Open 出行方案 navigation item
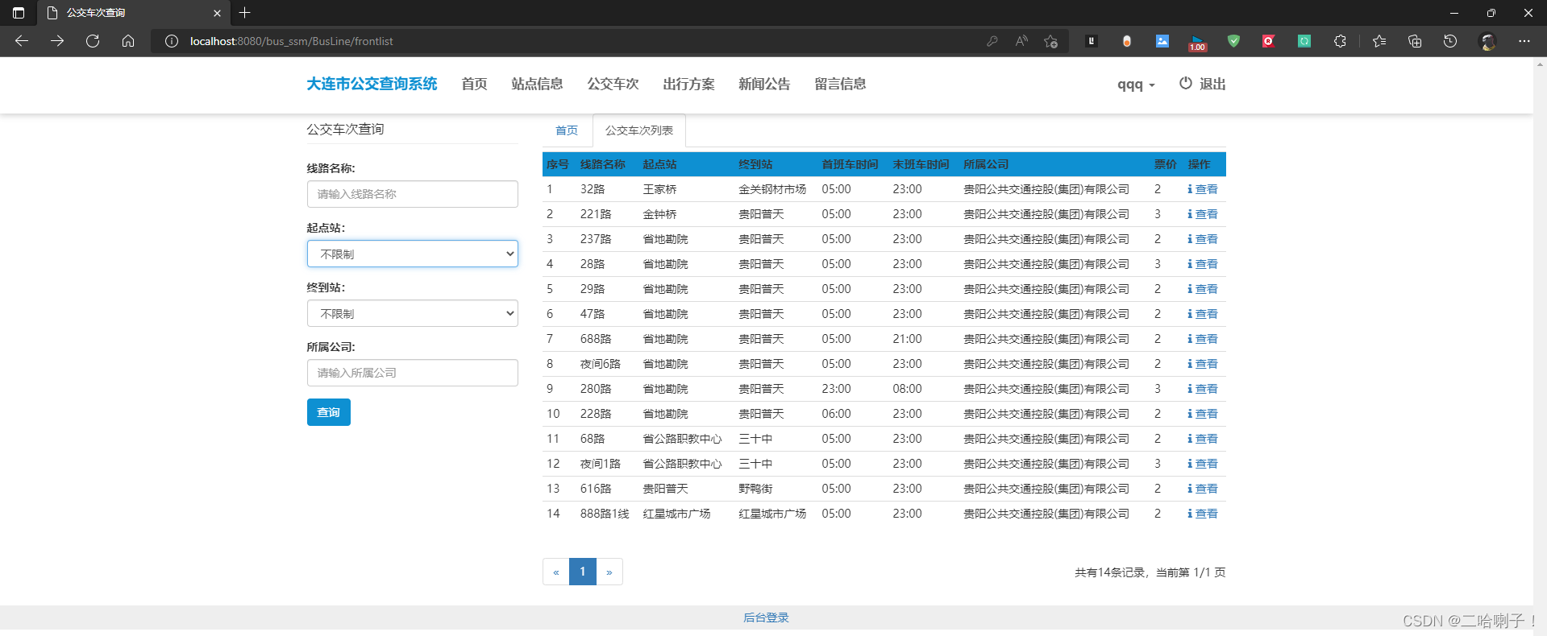Screen dimensions: 1547x636 [x=688, y=84]
